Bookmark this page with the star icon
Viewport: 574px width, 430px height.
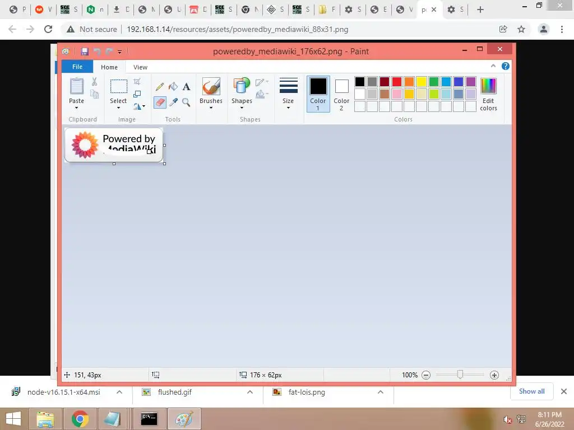pos(521,29)
